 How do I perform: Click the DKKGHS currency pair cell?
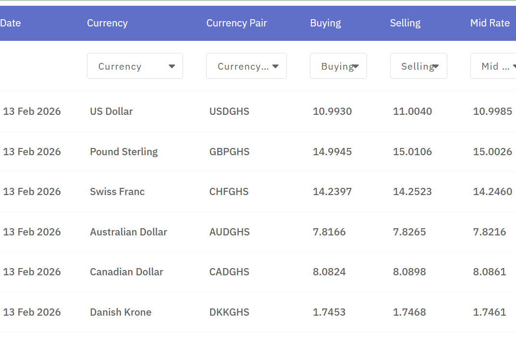[x=229, y=312]
